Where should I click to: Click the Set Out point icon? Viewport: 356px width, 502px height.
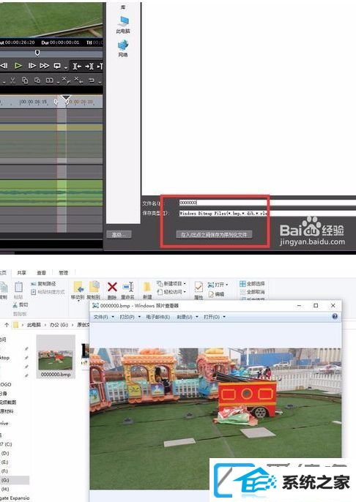[x=89, y=66]
